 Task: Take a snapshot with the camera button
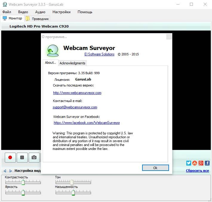pyautogui.click(x=34, y=157)
